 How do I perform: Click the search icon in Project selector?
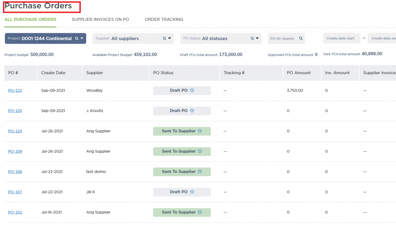77,39
